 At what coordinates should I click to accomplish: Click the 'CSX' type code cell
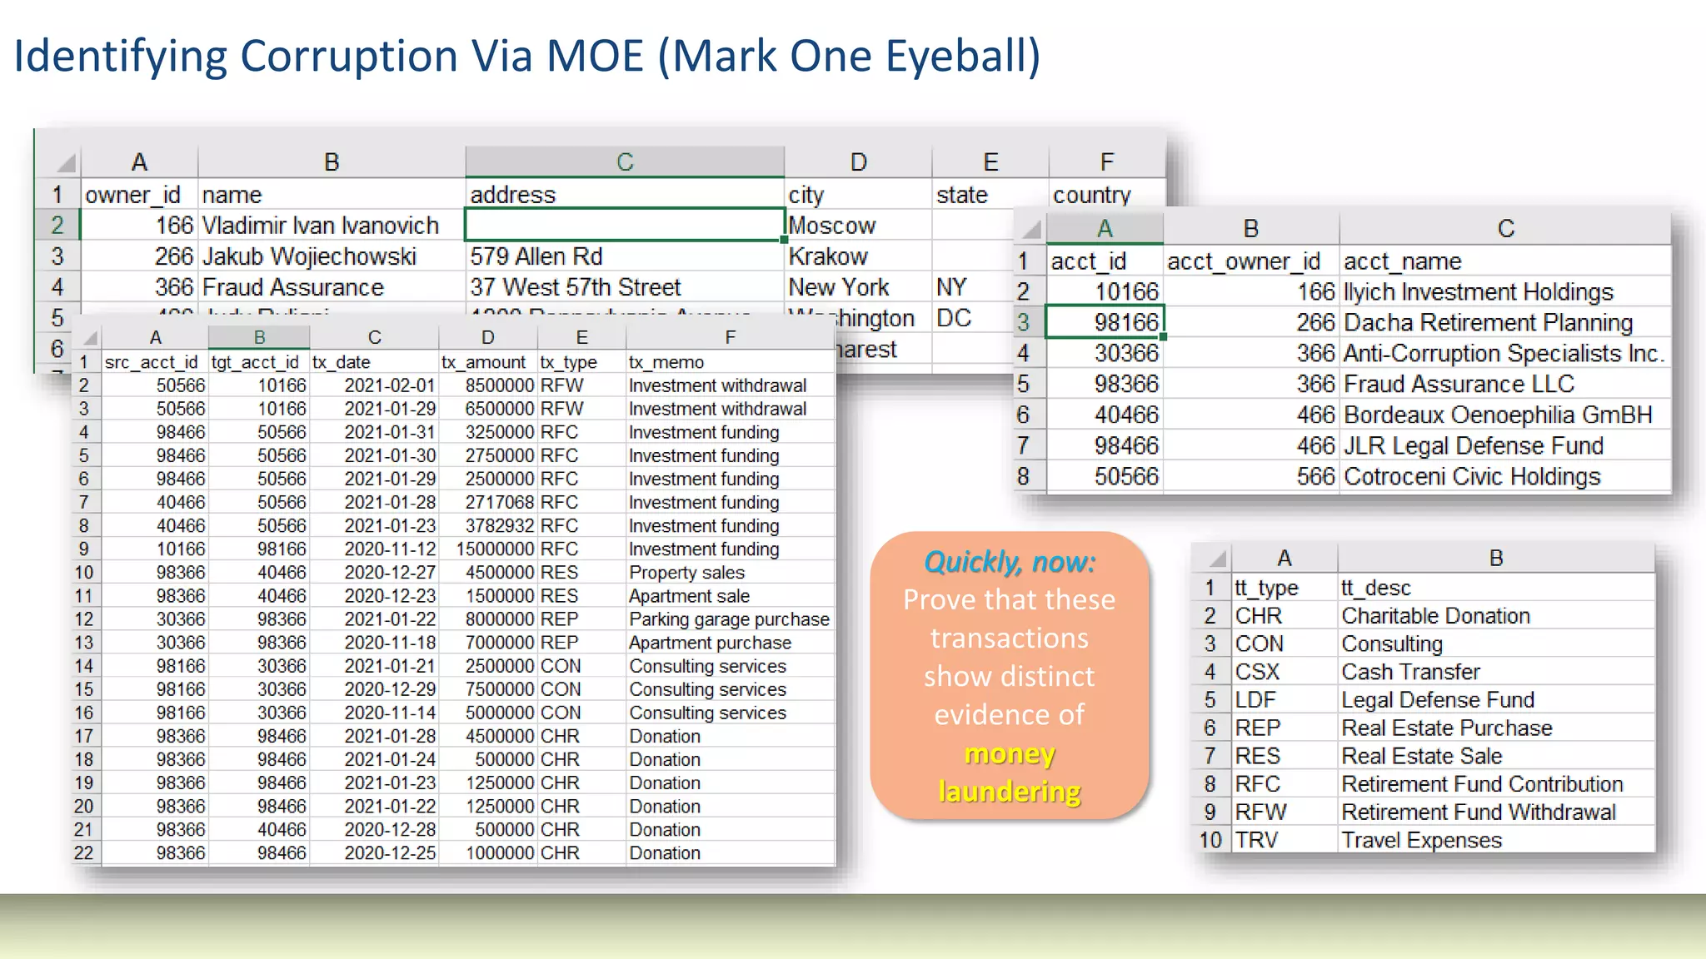point(1284,672)
